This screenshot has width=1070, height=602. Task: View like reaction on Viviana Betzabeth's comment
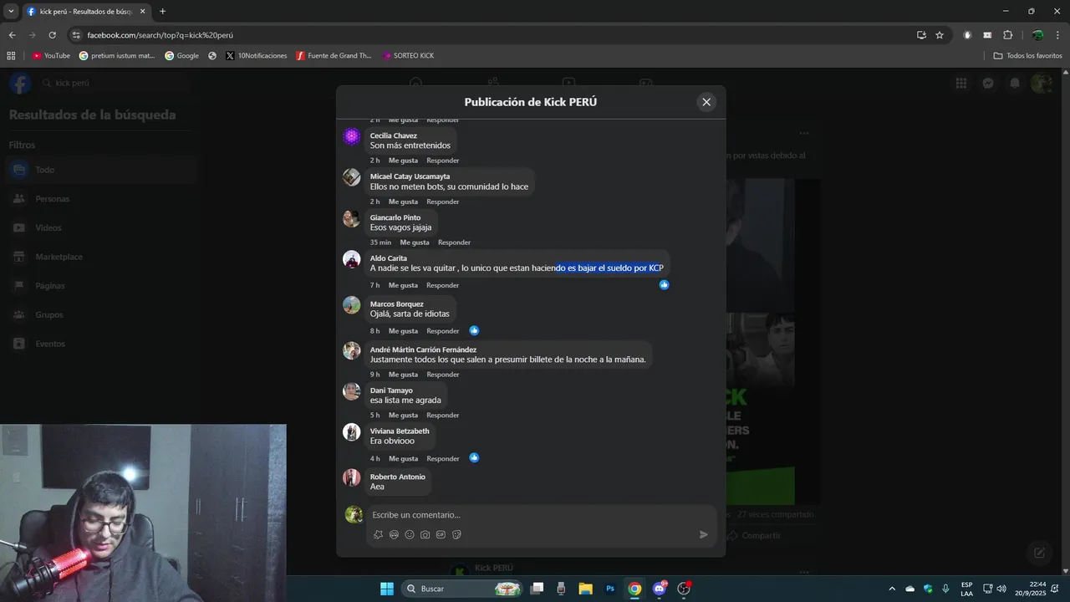[474, 458]
